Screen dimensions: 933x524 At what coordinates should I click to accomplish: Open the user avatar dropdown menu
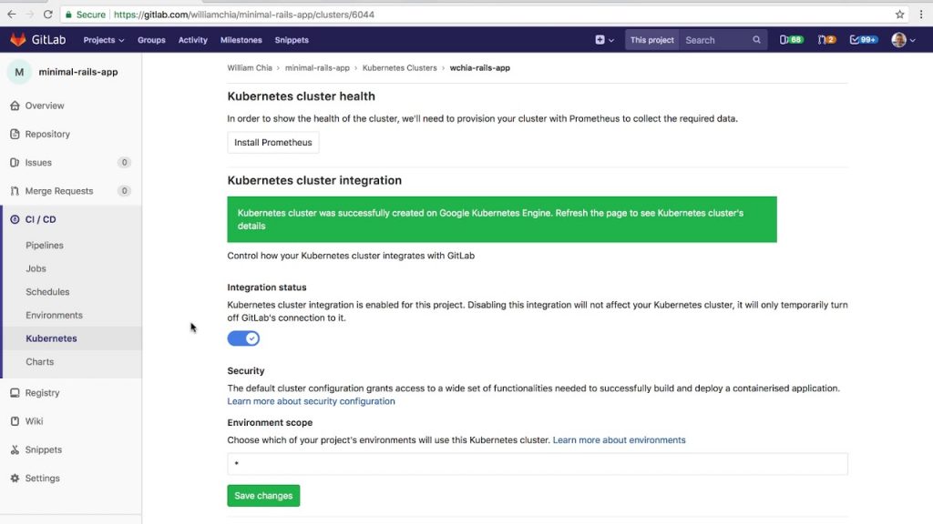(x=903, y=40)
